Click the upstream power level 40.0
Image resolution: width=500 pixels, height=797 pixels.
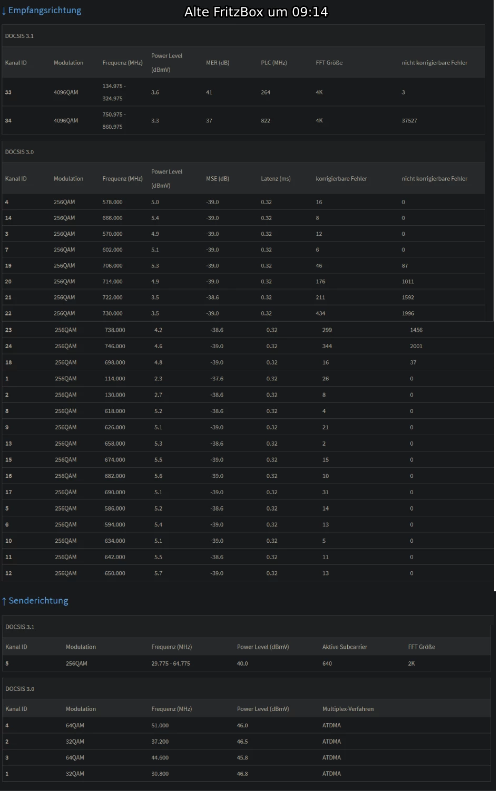click(x=242, y=664)
